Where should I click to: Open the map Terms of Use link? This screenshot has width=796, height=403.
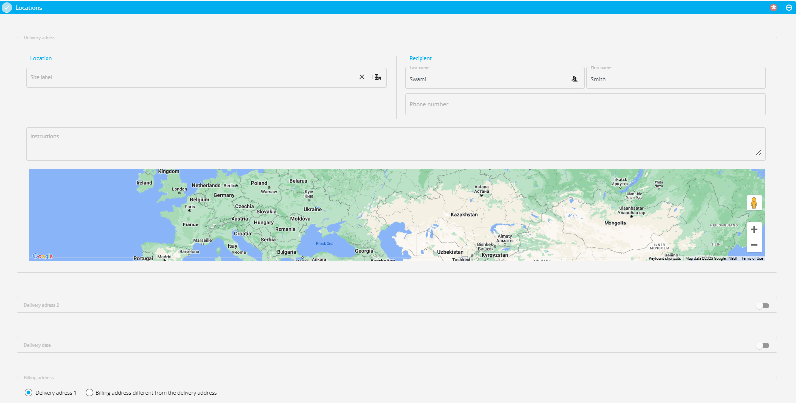coord(752,258)
